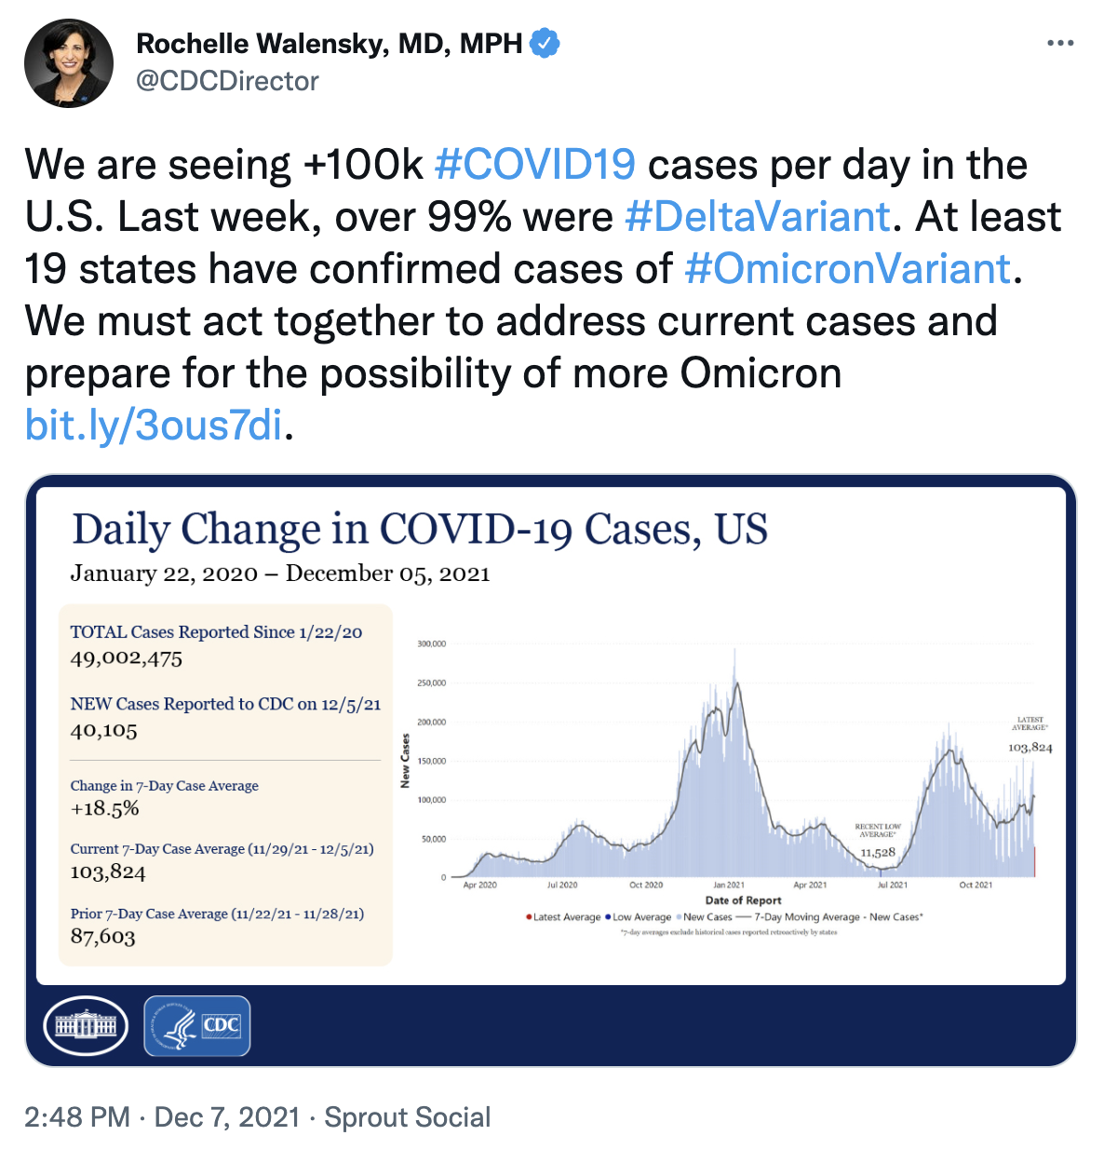Image resolution: width=1104 pixels, height=1149 pixels.
Task: Click the CDC HHS logo icon
Action: 197,1025
